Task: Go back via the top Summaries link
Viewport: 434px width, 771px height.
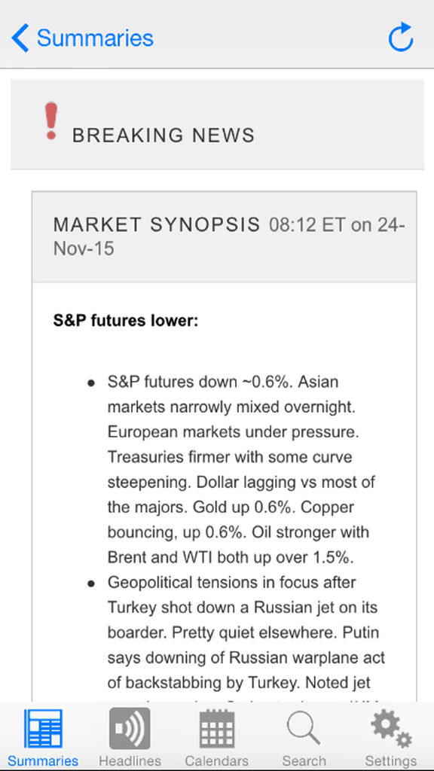Action: [95, 38]
